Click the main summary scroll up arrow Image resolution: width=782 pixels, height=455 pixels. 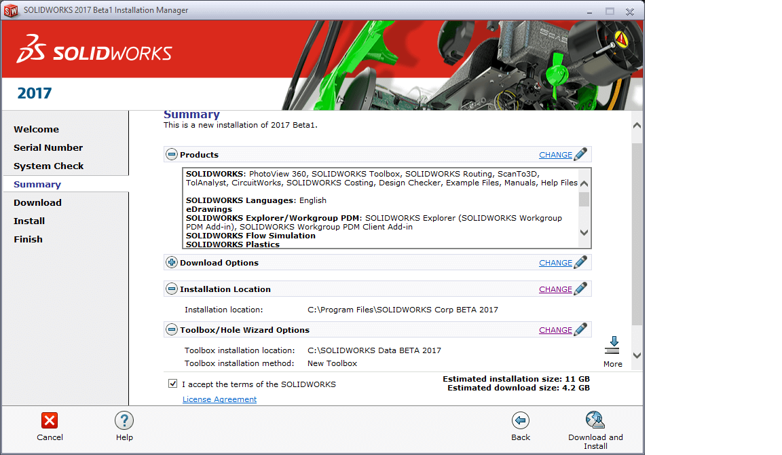[x=637, y=125]
